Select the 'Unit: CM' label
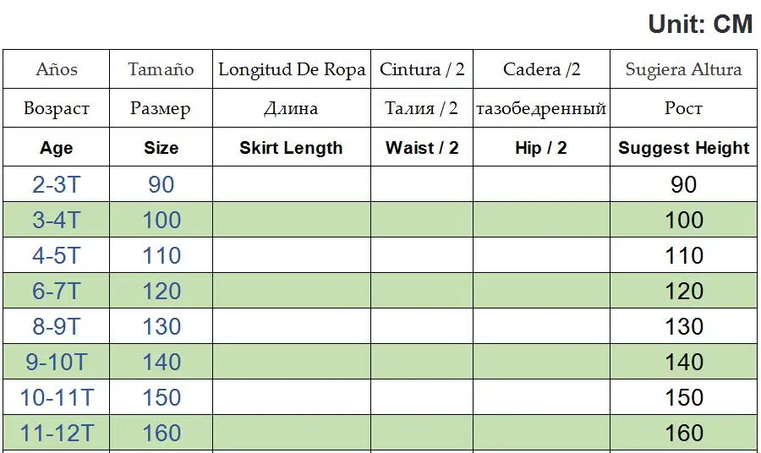Screen dimensions: 761x453 (x=700, y=24)
